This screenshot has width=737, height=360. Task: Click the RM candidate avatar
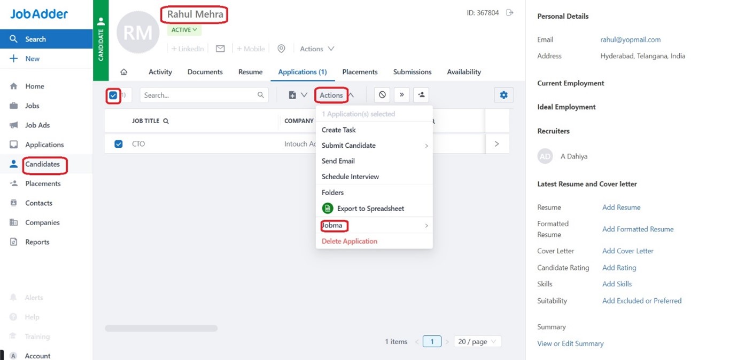pos(138,32)
